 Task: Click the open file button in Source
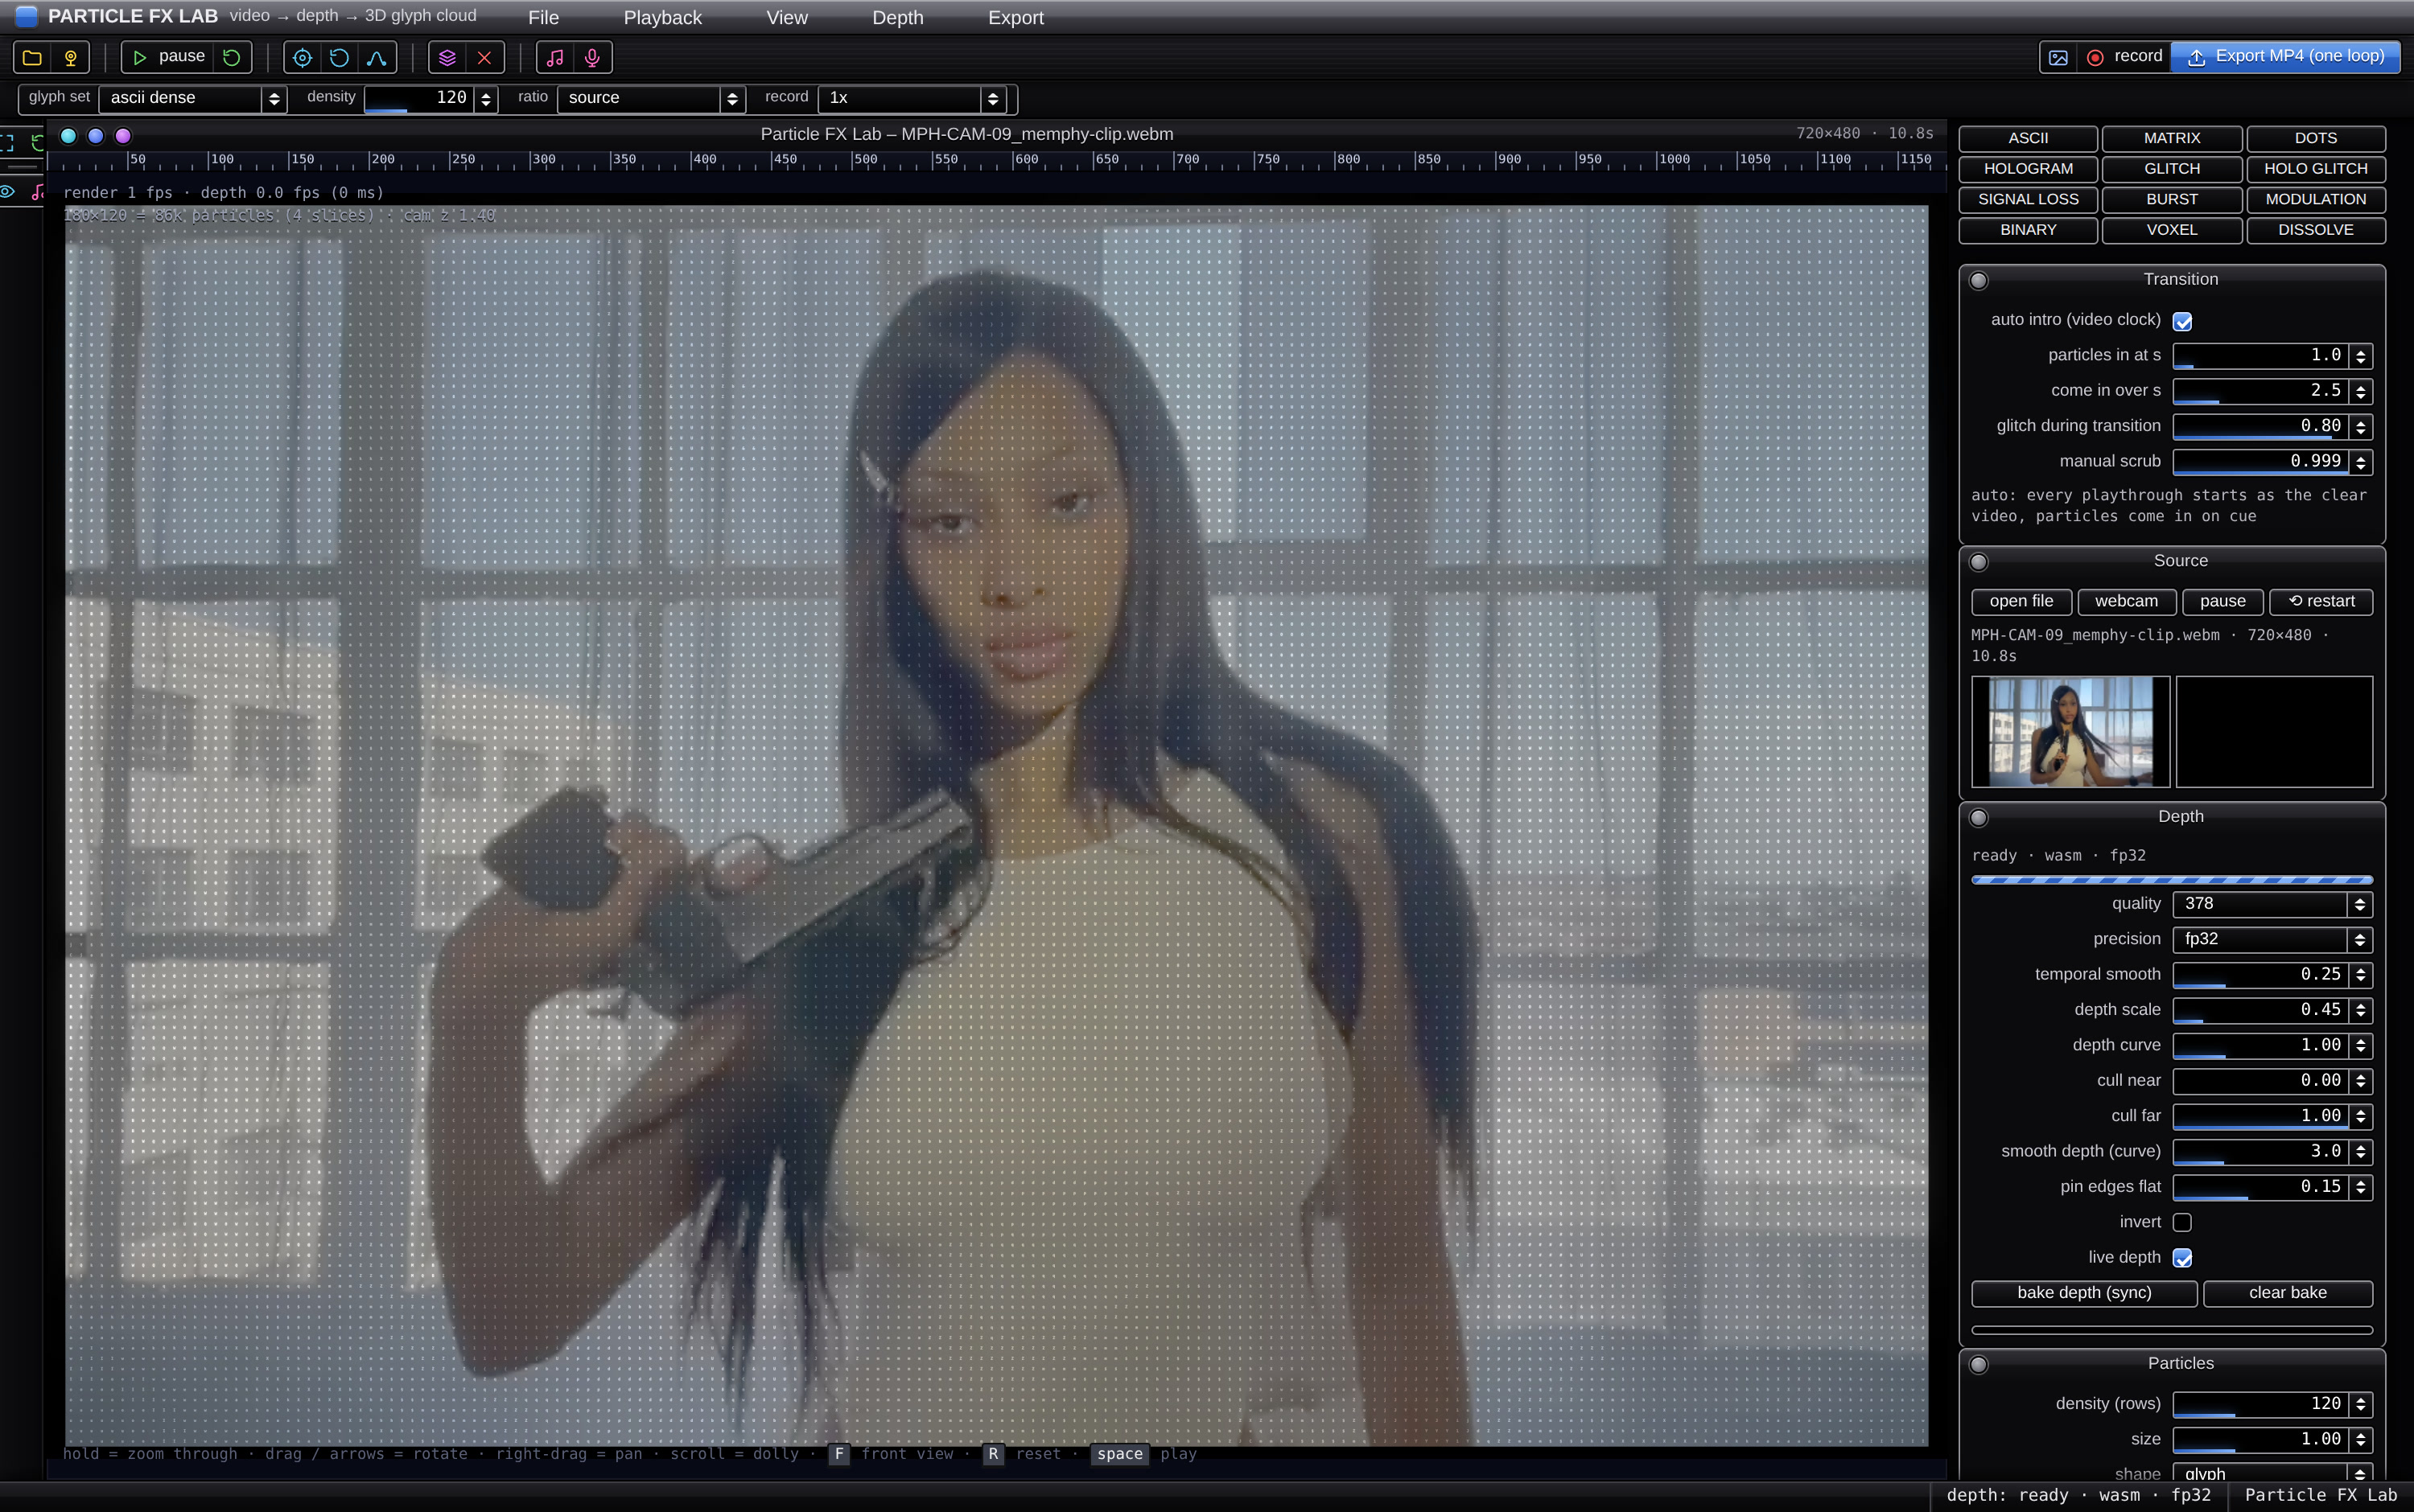tap(2021, 601)
